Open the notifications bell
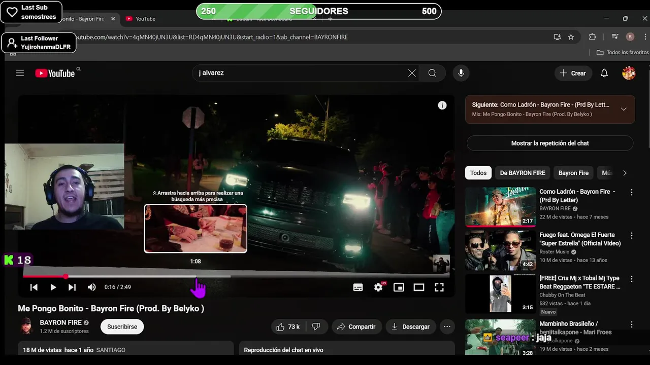 click(x=604, y=73)
